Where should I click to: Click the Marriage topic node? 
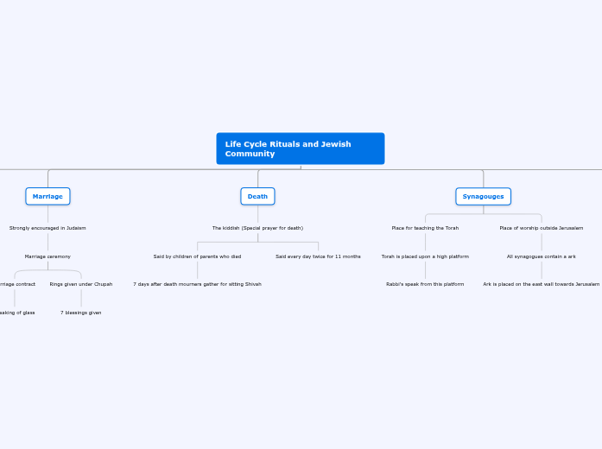point(48,196)
